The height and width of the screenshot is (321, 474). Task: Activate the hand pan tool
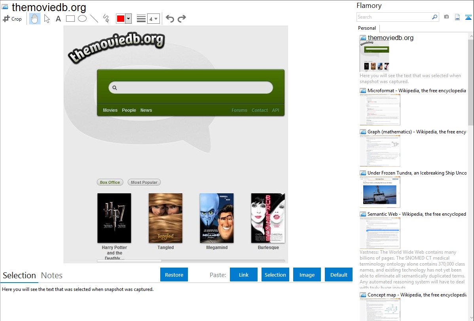coord(34,19)
